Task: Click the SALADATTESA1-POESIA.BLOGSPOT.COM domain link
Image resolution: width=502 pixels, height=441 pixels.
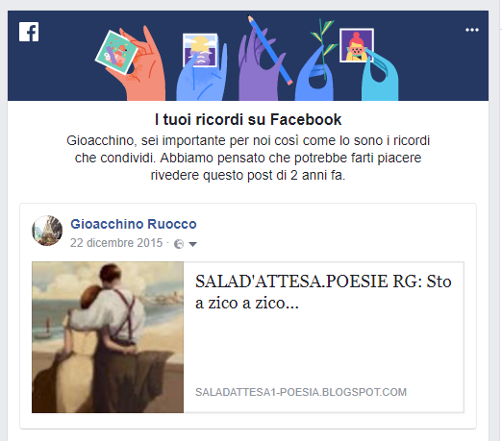Action: (301, 392)
